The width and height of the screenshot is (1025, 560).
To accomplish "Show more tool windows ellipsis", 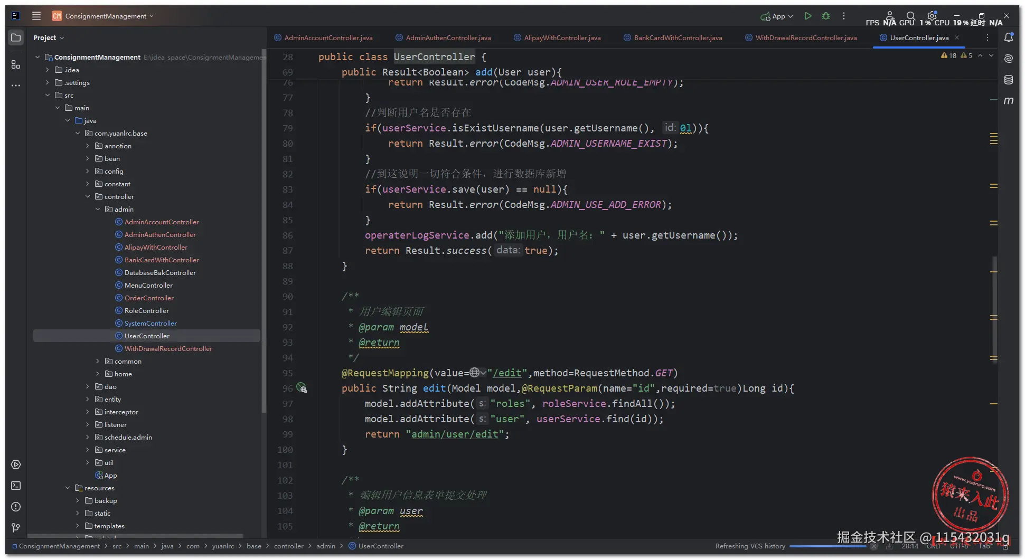I will [x=16, y=85].
